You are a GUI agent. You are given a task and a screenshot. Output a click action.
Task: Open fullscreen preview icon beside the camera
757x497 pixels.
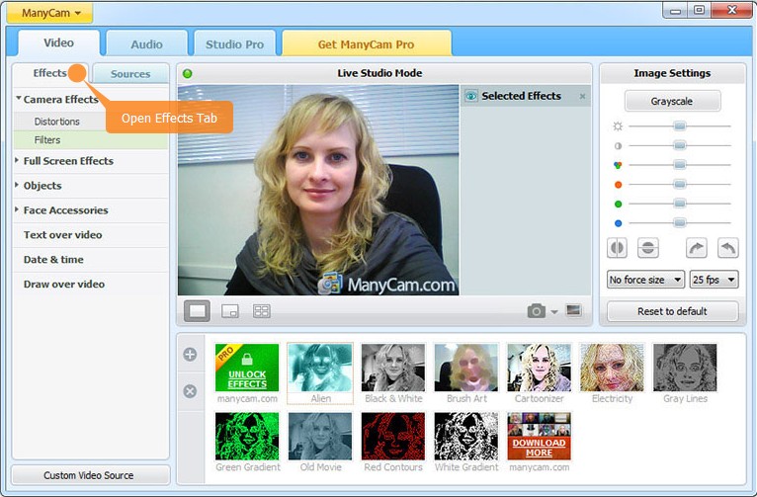click(x=573, y=310)
